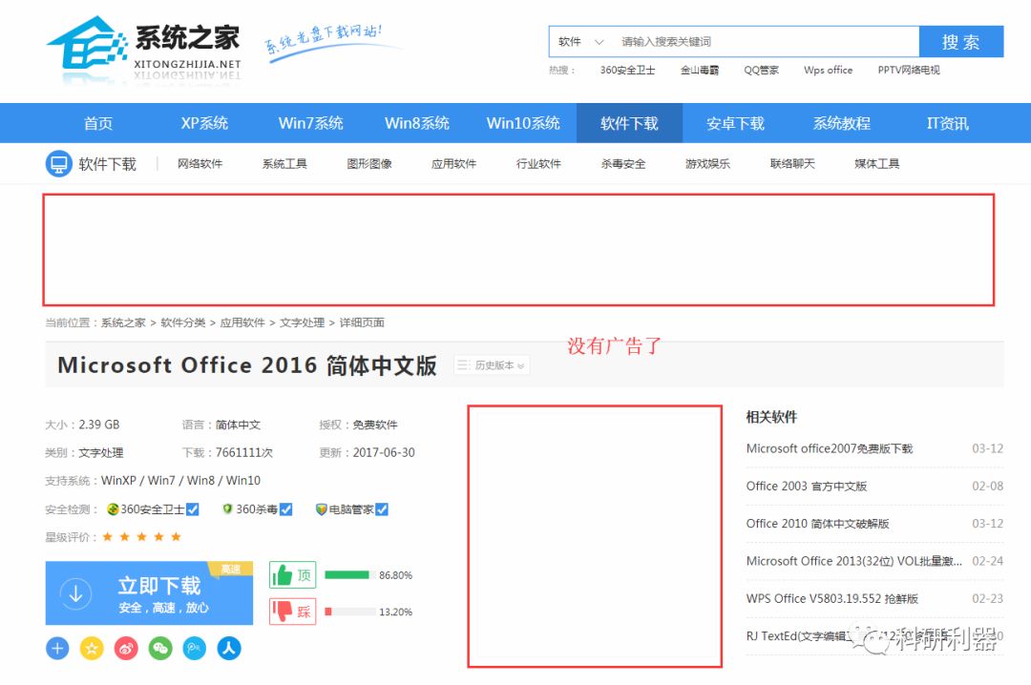Image resolution: width=1031 pixels, height=685 pixels.
Task: Select the 软件下载 nav tab
Action: coord(629,123)
